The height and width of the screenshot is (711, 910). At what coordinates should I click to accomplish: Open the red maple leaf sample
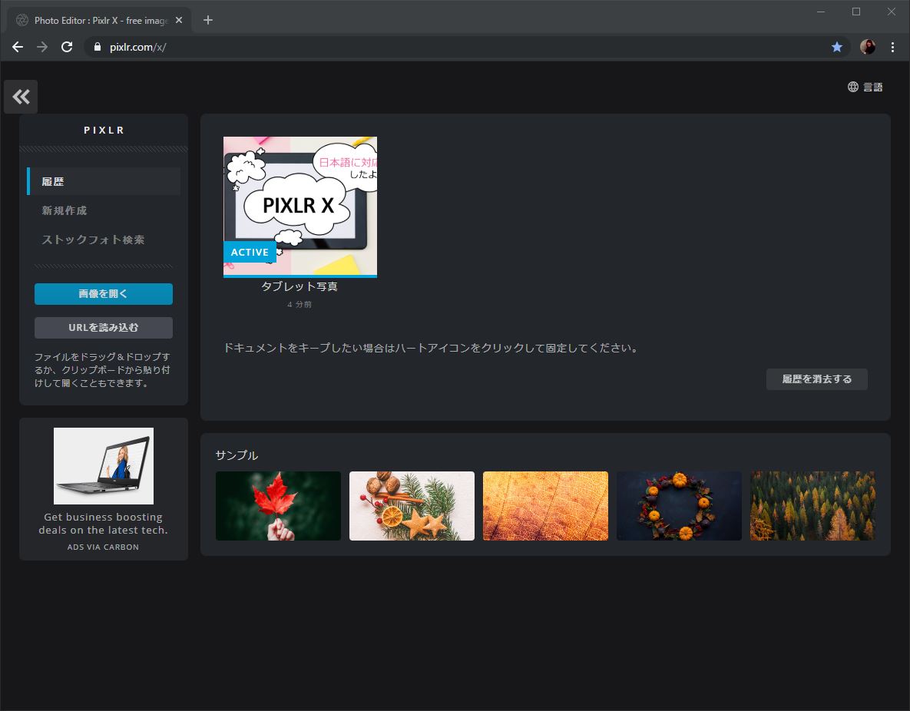[278, 505]
